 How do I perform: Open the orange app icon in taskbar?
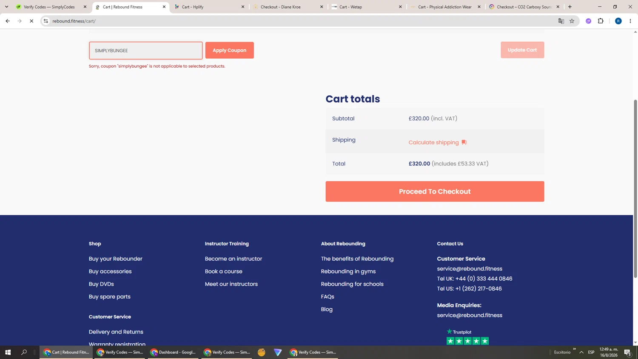(x=262, y=352)
